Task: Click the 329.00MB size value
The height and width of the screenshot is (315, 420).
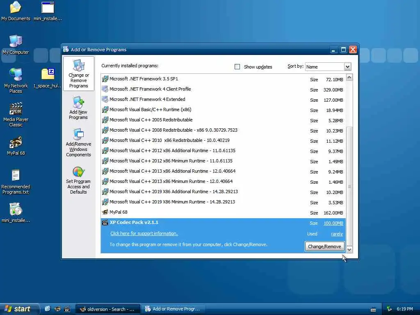Action: 333,90
